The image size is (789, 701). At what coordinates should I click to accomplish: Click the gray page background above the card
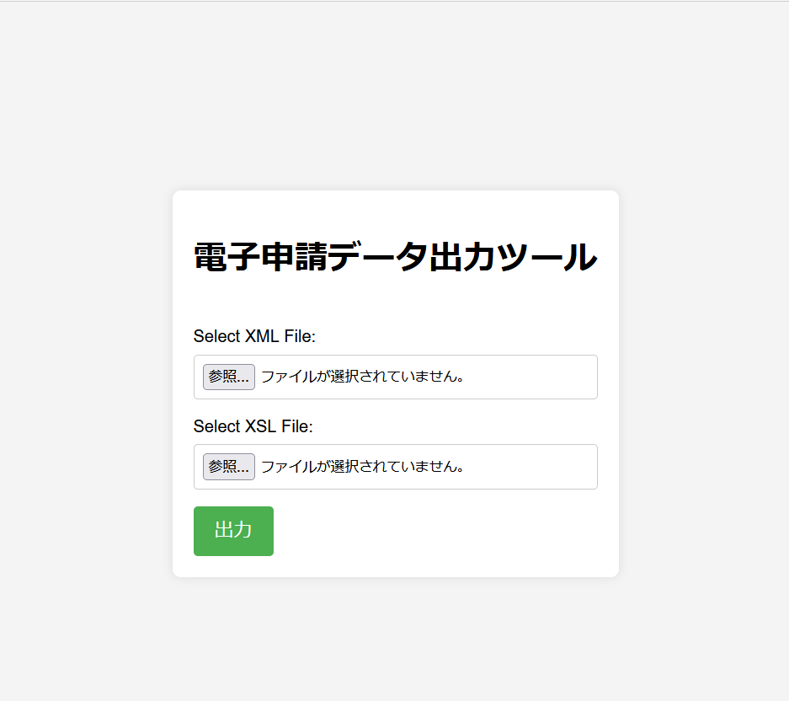(x=396, y=96)
